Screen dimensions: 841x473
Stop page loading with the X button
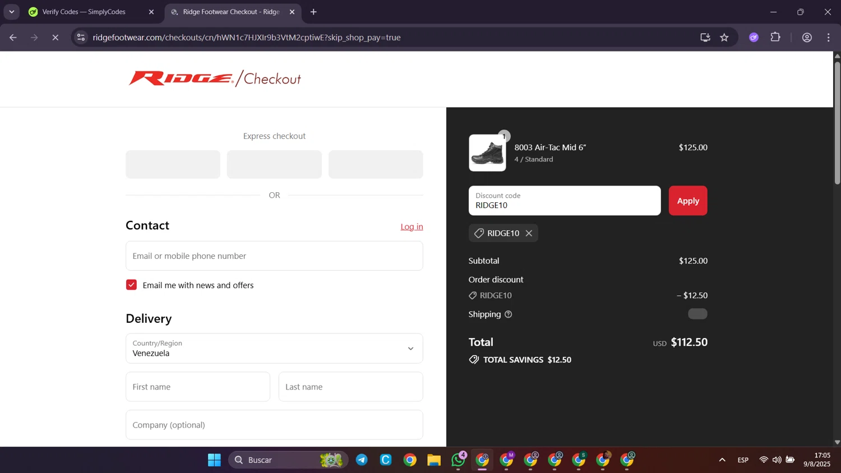tap(55, 38)
